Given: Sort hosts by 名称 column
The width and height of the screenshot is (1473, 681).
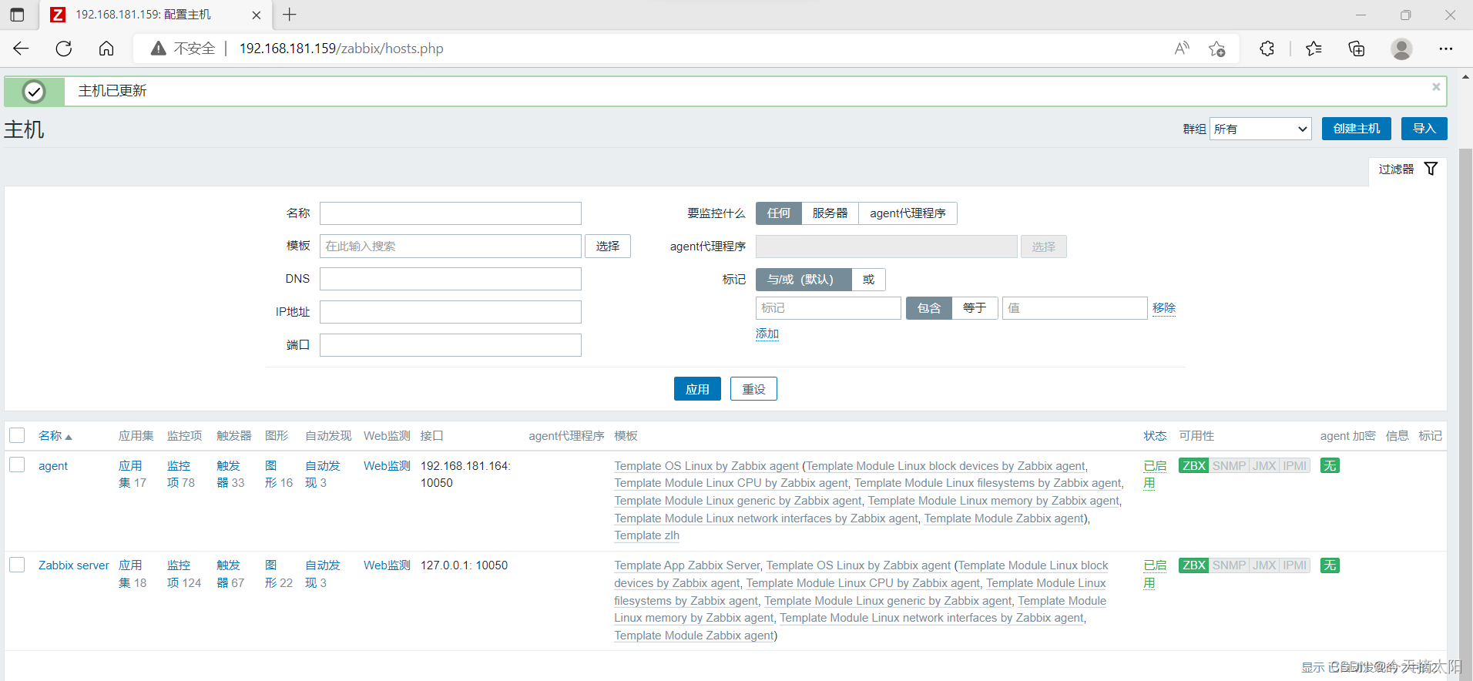Looking at the screenshot, I should click(x=55, y=436).
